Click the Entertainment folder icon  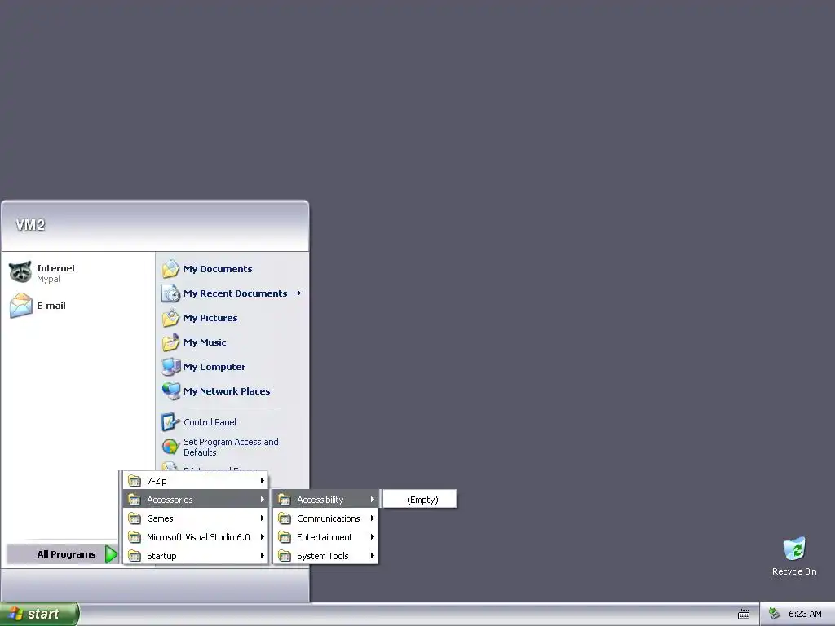point(285,537)
